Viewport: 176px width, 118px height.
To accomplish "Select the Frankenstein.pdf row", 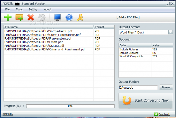I will [x=59, y=39].
